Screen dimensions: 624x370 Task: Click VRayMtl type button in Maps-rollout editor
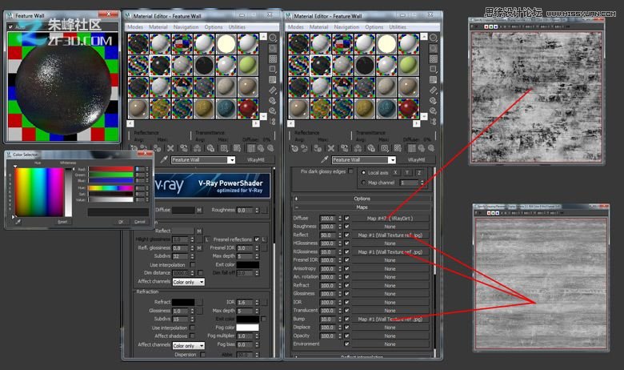[x=416, y=159]
